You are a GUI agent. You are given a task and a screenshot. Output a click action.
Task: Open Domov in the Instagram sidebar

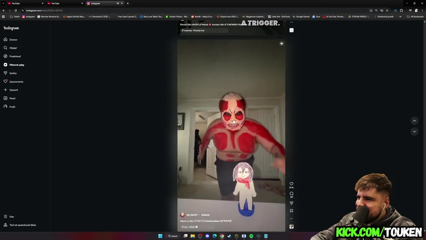tap(11, 40)
